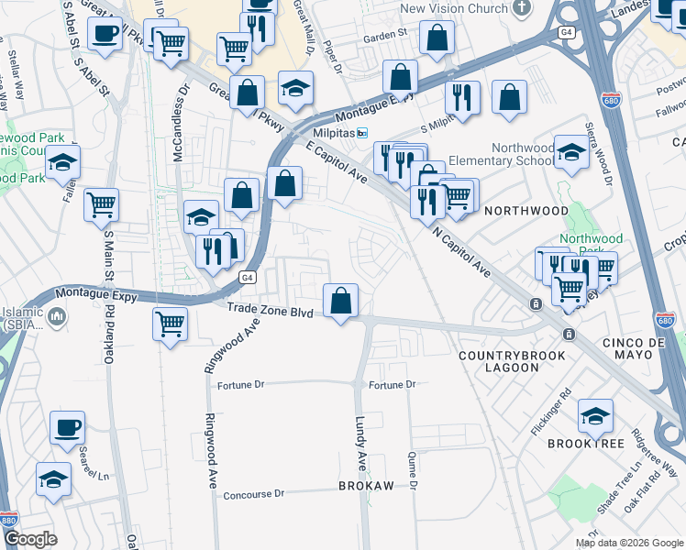
Task: Click the shopping cart marker south of Montague Expy
Action: click(x=171, y=325)
